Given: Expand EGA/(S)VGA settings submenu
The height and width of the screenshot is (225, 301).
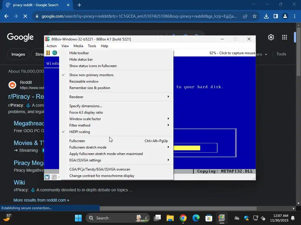Looking at the screenshot, I should 116,160.
